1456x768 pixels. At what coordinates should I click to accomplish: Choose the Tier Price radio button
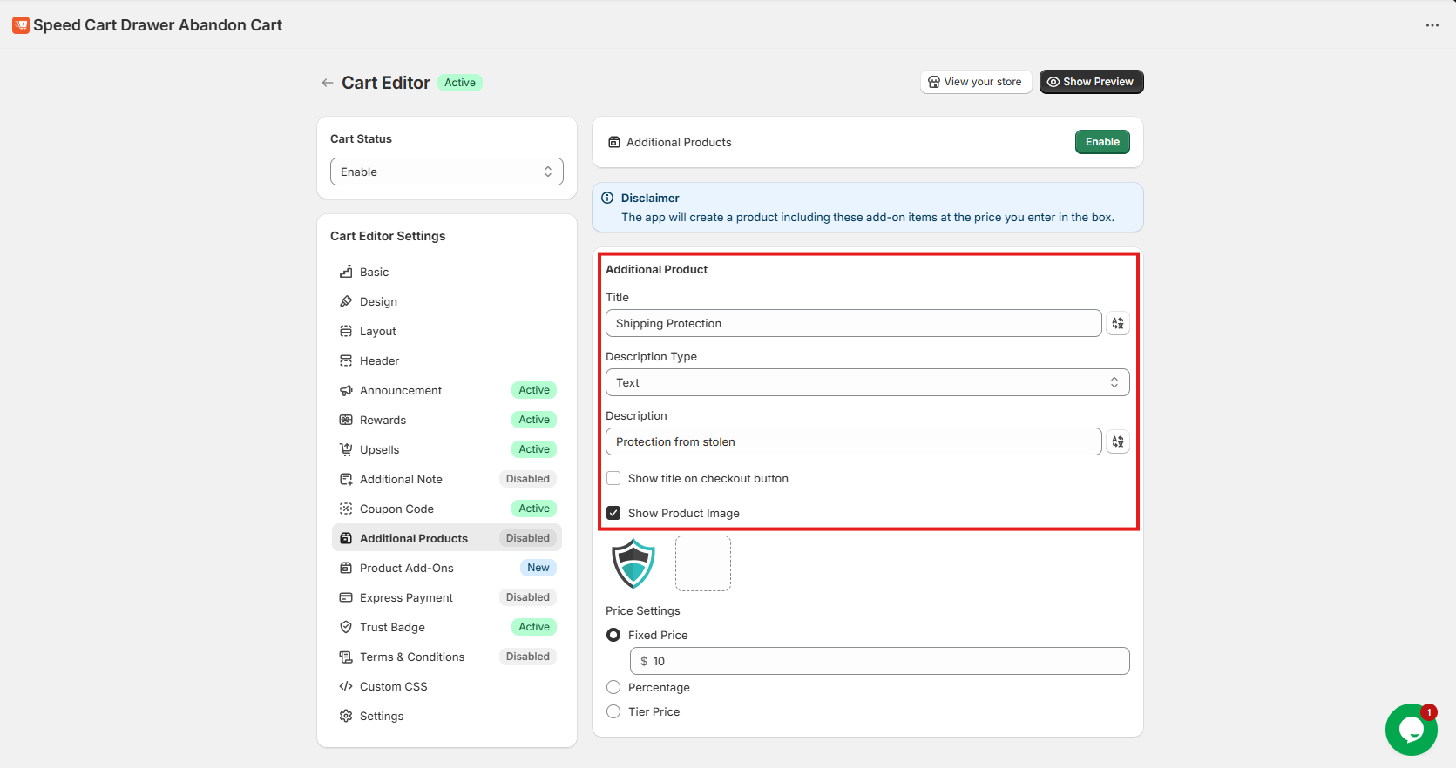click(613, 711)
